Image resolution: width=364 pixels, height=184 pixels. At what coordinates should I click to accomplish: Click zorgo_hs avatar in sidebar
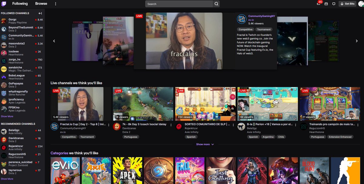(x=4, y=61)
